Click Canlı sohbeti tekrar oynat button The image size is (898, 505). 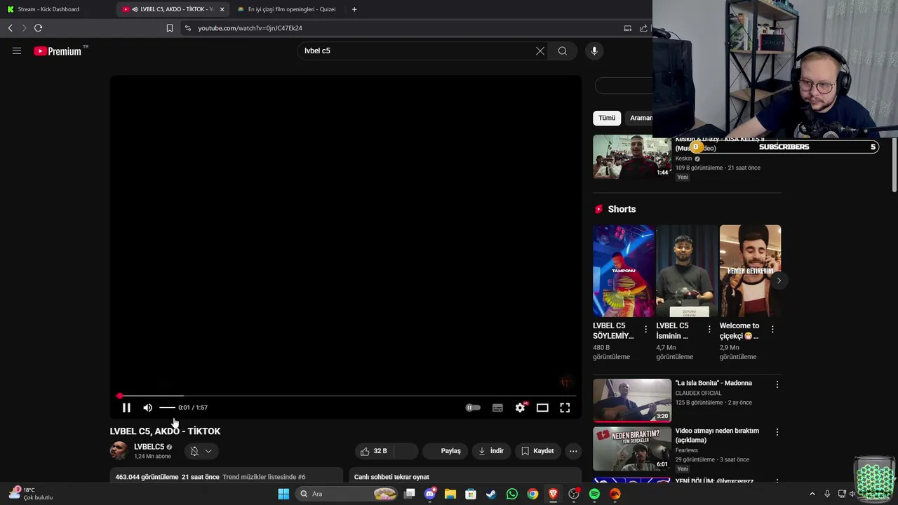[391, 477]
